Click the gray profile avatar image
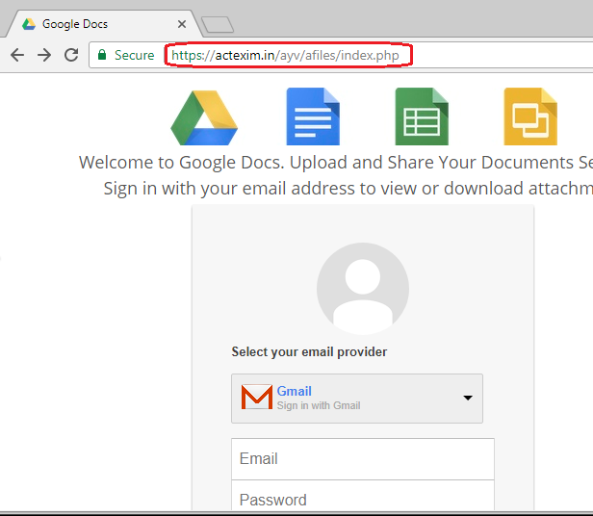This screenshot has width=593, height=516. (363, 289)
